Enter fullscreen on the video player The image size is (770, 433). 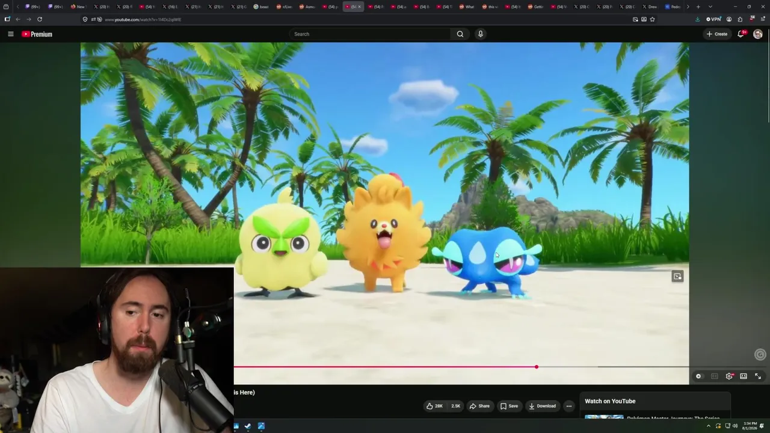[758, 376]
